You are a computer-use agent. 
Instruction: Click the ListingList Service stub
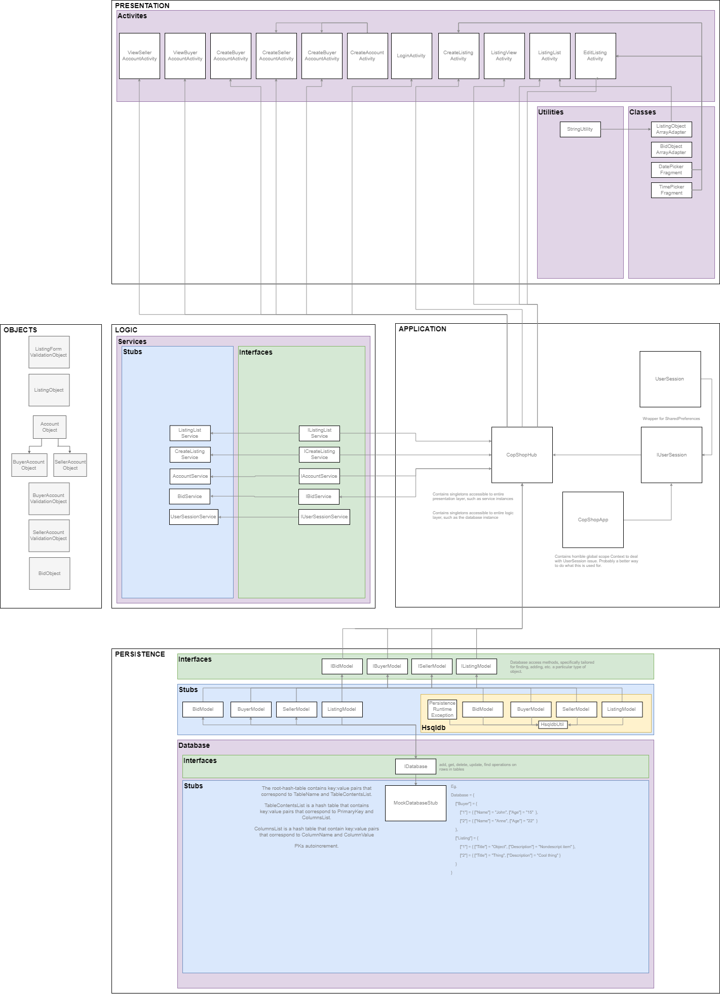pos(190,433)
